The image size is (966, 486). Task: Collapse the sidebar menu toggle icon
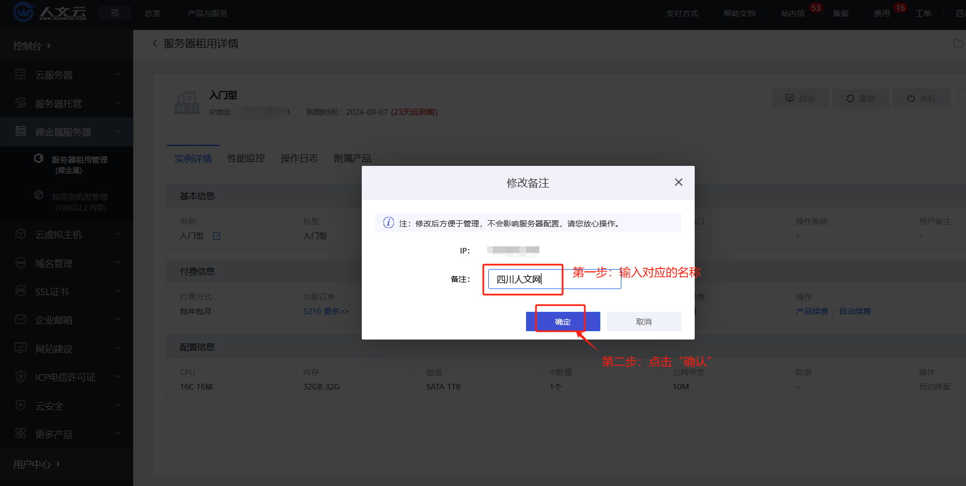(115, 13)
